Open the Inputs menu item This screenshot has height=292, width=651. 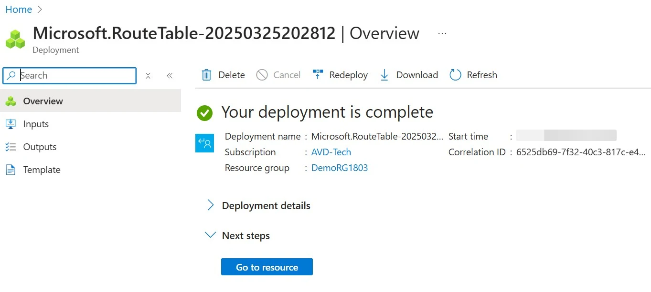[36, 124]
